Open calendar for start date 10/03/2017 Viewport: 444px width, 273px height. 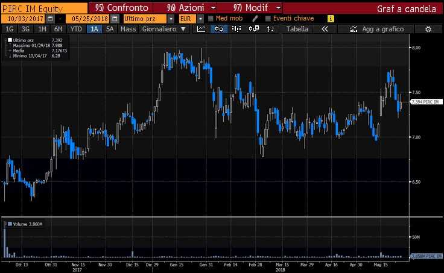(50, 19)
